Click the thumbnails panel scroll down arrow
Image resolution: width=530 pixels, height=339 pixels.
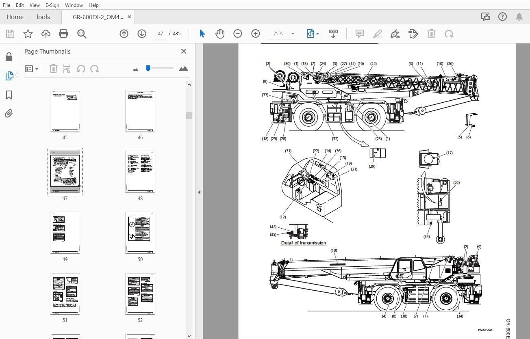click(x=189, y=336)
